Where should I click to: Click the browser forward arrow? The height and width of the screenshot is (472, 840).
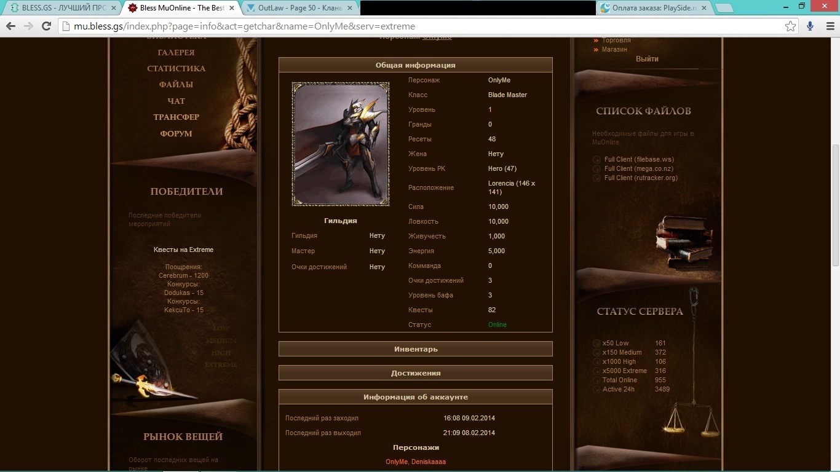(x=28, y=26)
